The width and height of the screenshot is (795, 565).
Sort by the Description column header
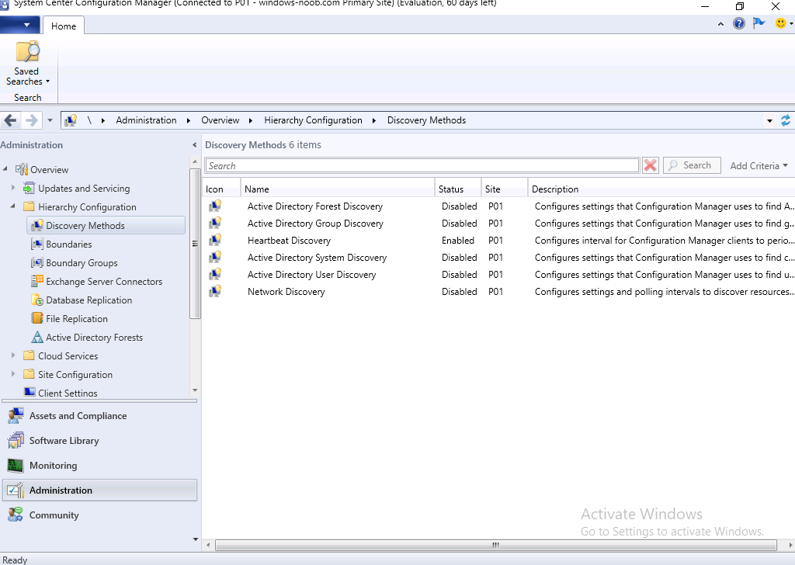tap(661, 189)
